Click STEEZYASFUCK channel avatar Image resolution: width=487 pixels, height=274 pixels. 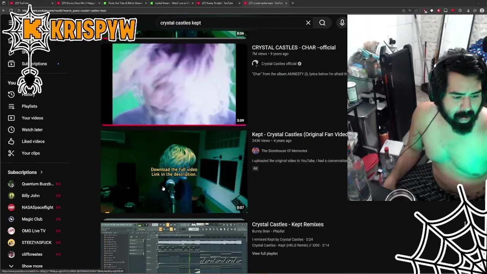tap(11, 243)
